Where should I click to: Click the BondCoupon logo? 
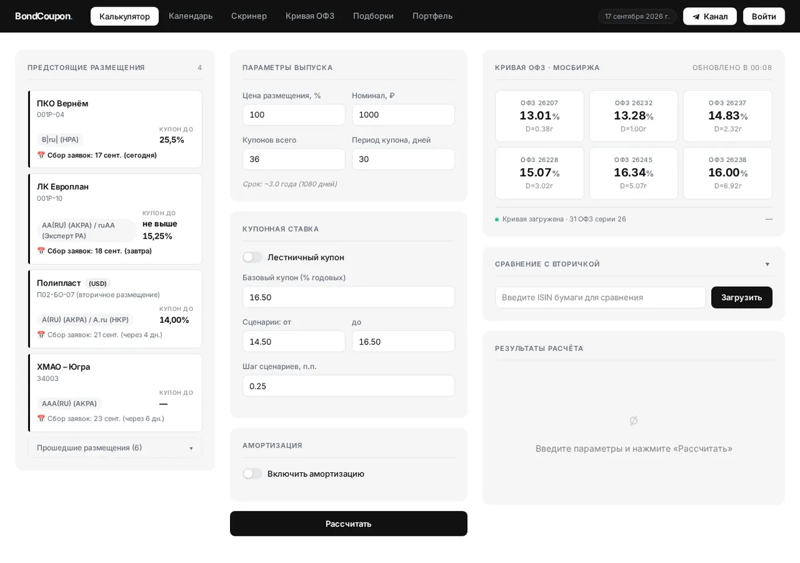(x=43, y=16)
